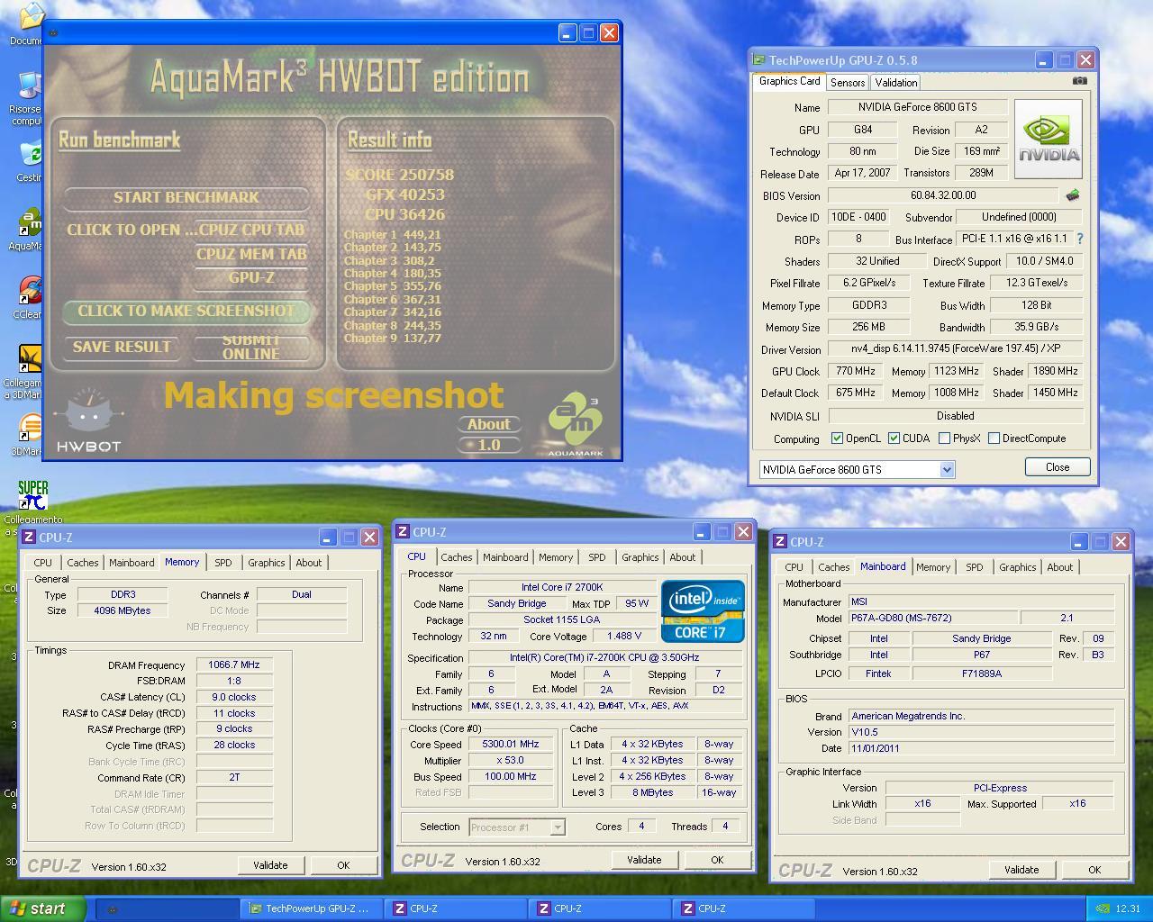This screenshot has height=922, width=1153.
Task: Click the CPU-Z Memory window title icon
Action: coord(29,538)
